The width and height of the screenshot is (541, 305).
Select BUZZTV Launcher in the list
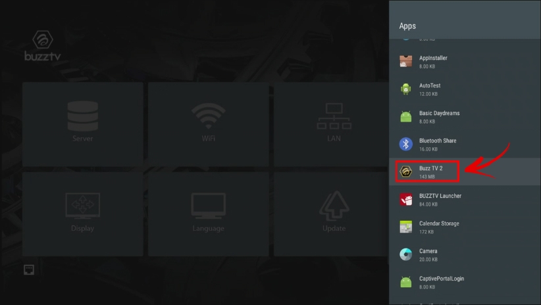click(465, 200)
